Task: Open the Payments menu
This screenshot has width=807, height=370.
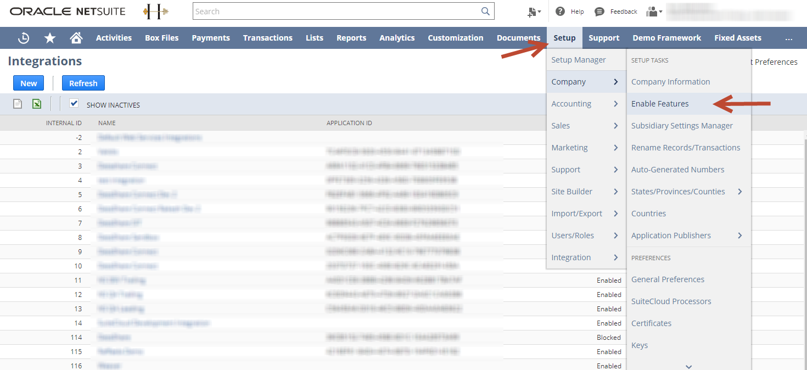Action: (x=211, y=38)
